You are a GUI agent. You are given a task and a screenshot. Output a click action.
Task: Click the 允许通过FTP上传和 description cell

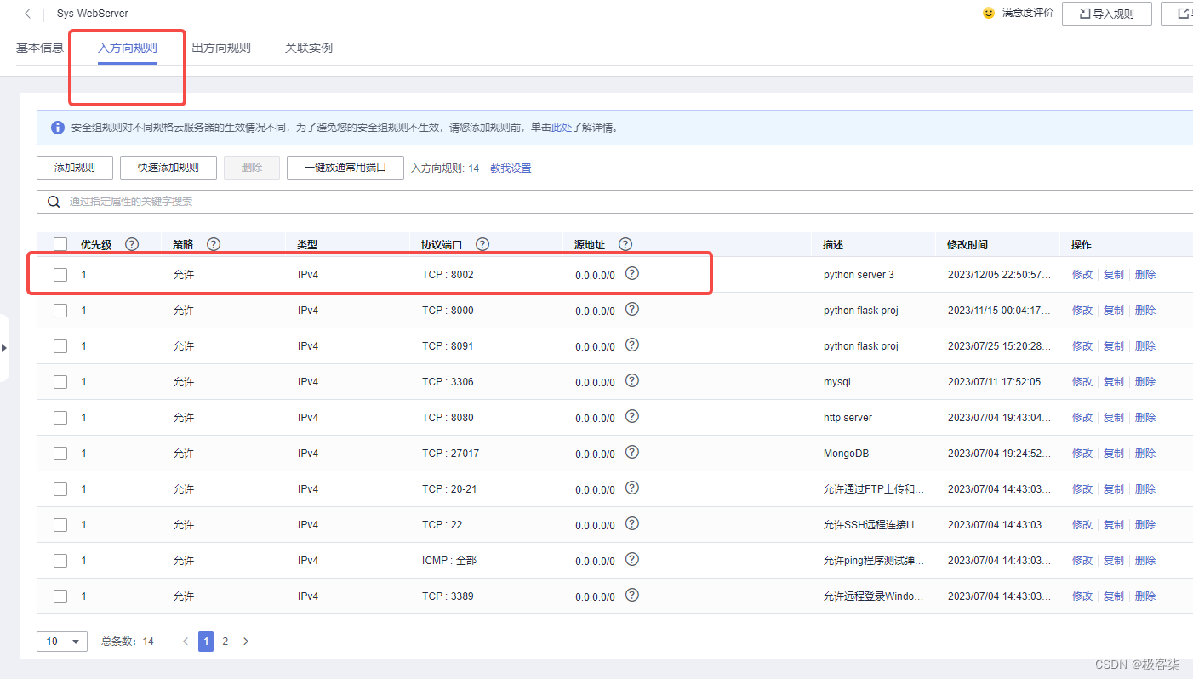[x=874, y=489]
